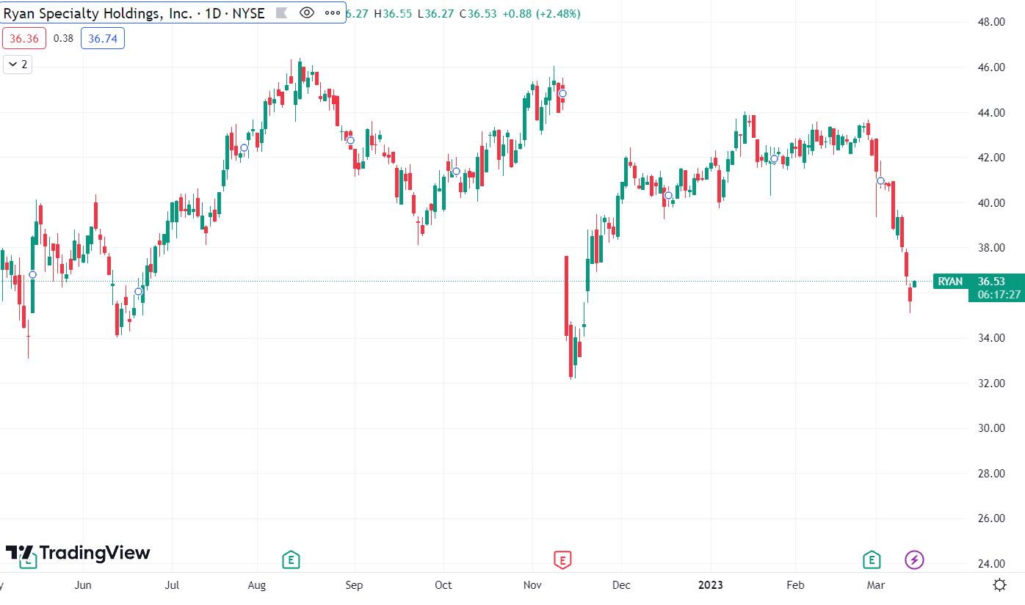Viewport: 1025px width, 605px height.
Task: Toggle the symbol visibility eye icon
Action: click(307, 13)
